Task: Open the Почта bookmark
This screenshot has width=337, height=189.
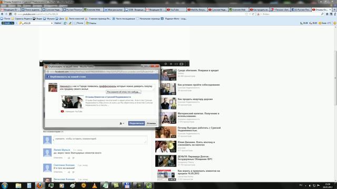Action: pos(5,19)
